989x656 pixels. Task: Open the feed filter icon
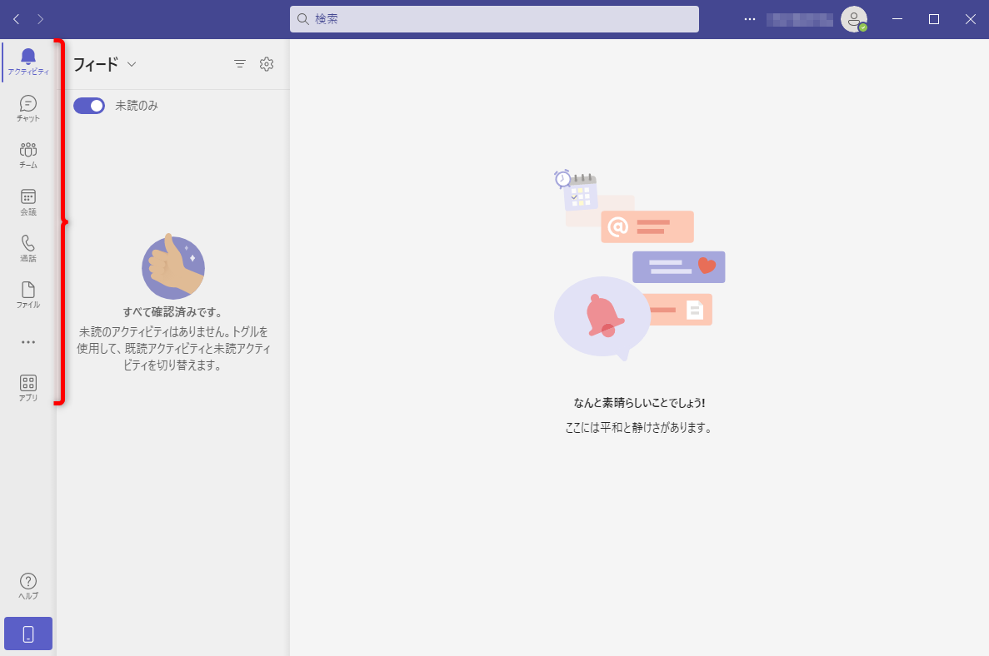click(x=240, y=63)
